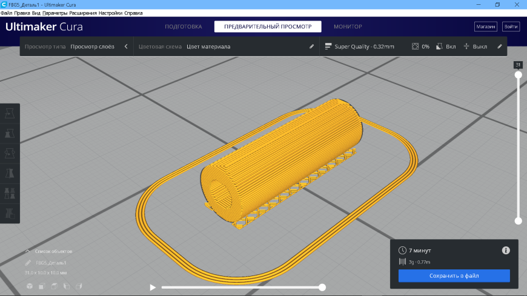The width and height of the screenshot is (527, 296).
Task: Click the Ultimaker Cura logo
Action: 44,27
